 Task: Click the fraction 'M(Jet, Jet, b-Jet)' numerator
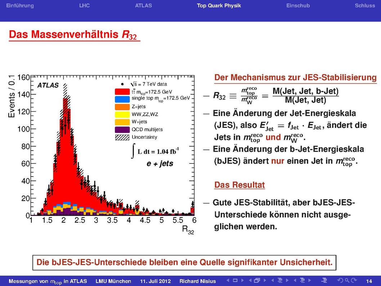(x=305, y=91)
